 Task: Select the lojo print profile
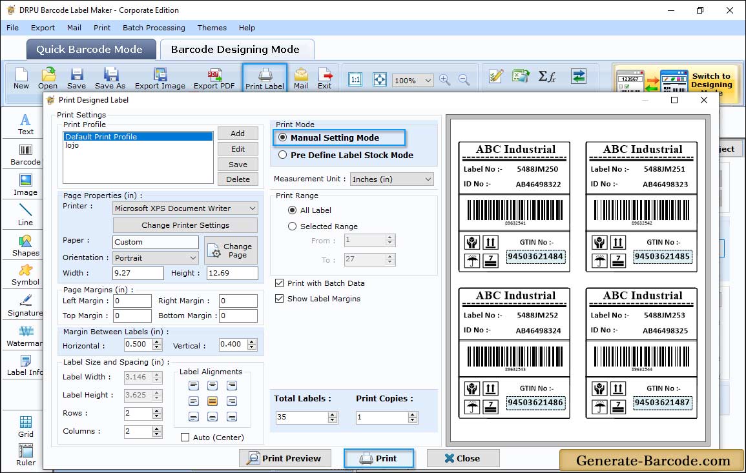click(138, 145)
